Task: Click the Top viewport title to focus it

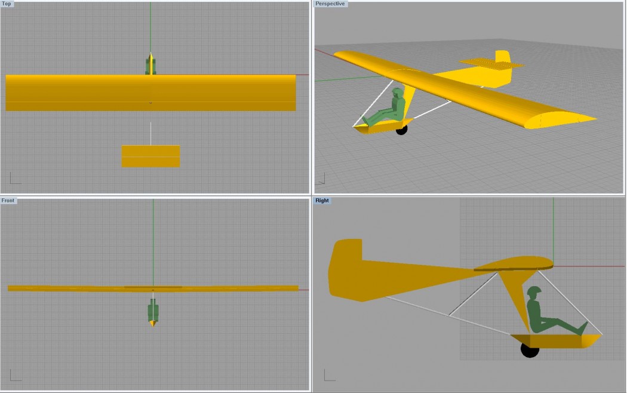Action: coord(7,4)
